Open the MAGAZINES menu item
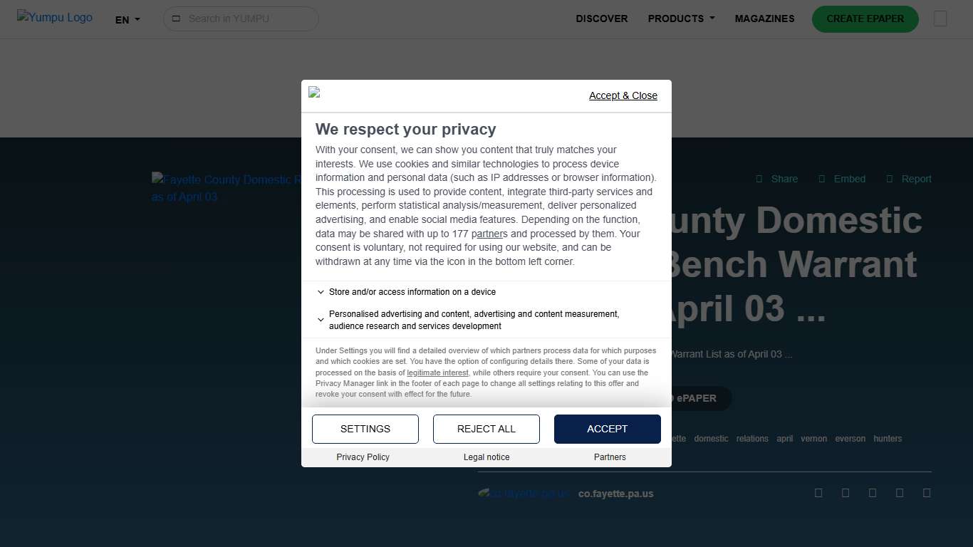Viewport: 973px width, 547px height. (x=764, y=19)
